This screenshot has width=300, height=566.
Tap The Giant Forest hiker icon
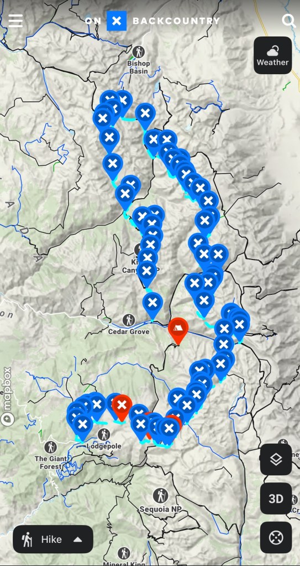50,448
